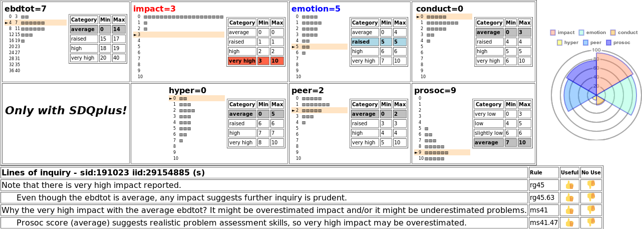The height and width of the screenshot is (229, 642).
Task: Give thumbs down to rule rg45.63
Action: (591, 197)
